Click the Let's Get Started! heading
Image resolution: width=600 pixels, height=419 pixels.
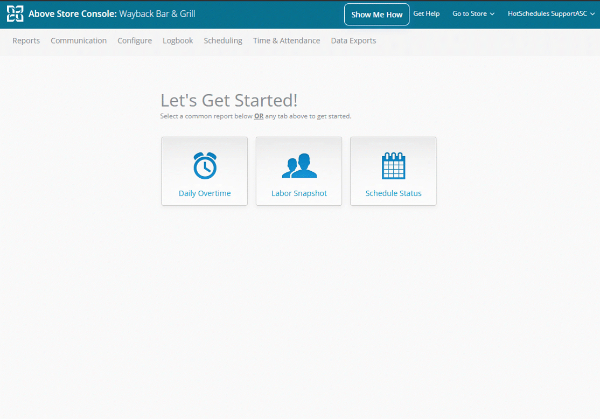coord(229,101)
